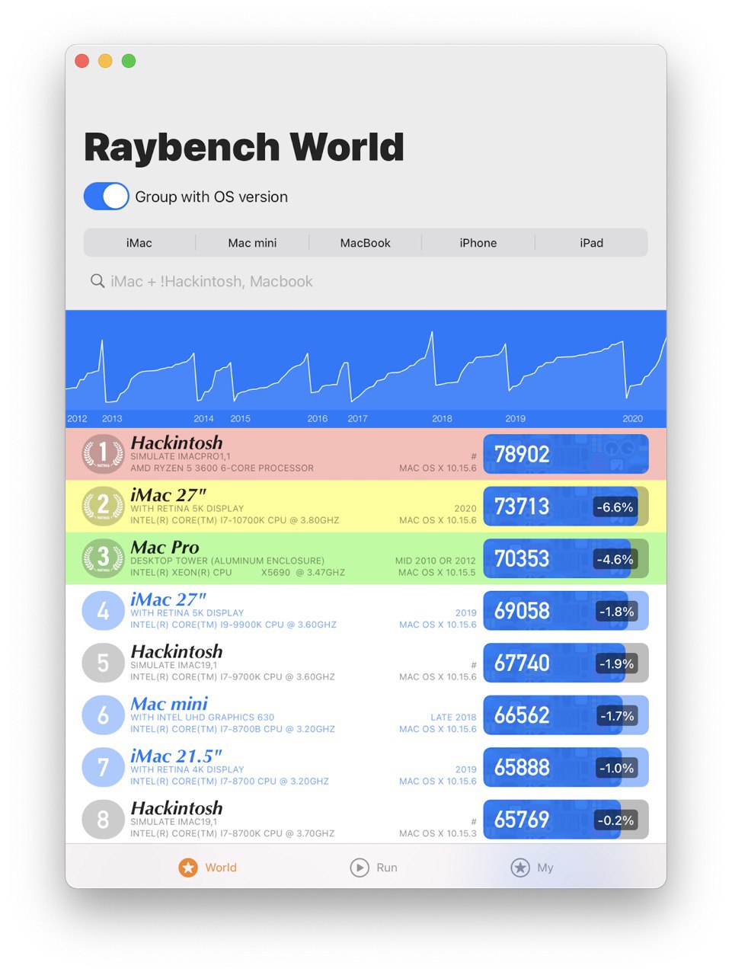
Task: Click the magnifying glass search icon
Action: [97, 281]
